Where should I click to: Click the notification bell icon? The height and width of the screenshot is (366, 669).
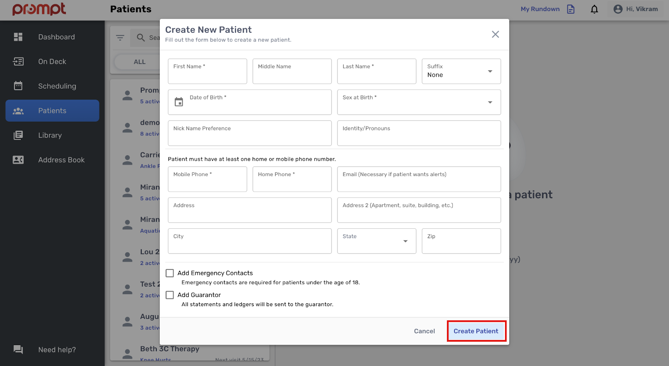[594, 9]
